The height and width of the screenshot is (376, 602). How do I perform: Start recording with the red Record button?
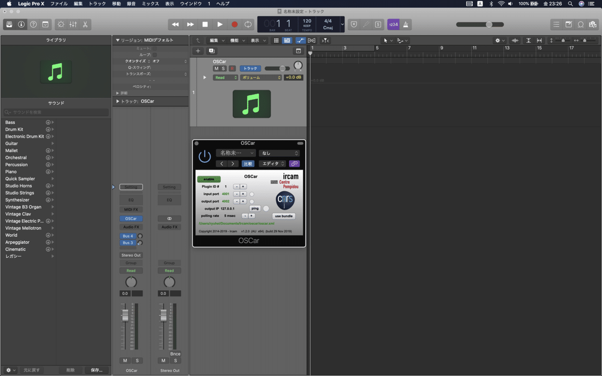pyautogui.click(x=234, y=24)
